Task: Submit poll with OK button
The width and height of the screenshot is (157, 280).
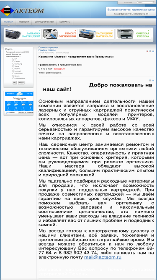Action: click(15, 83)
